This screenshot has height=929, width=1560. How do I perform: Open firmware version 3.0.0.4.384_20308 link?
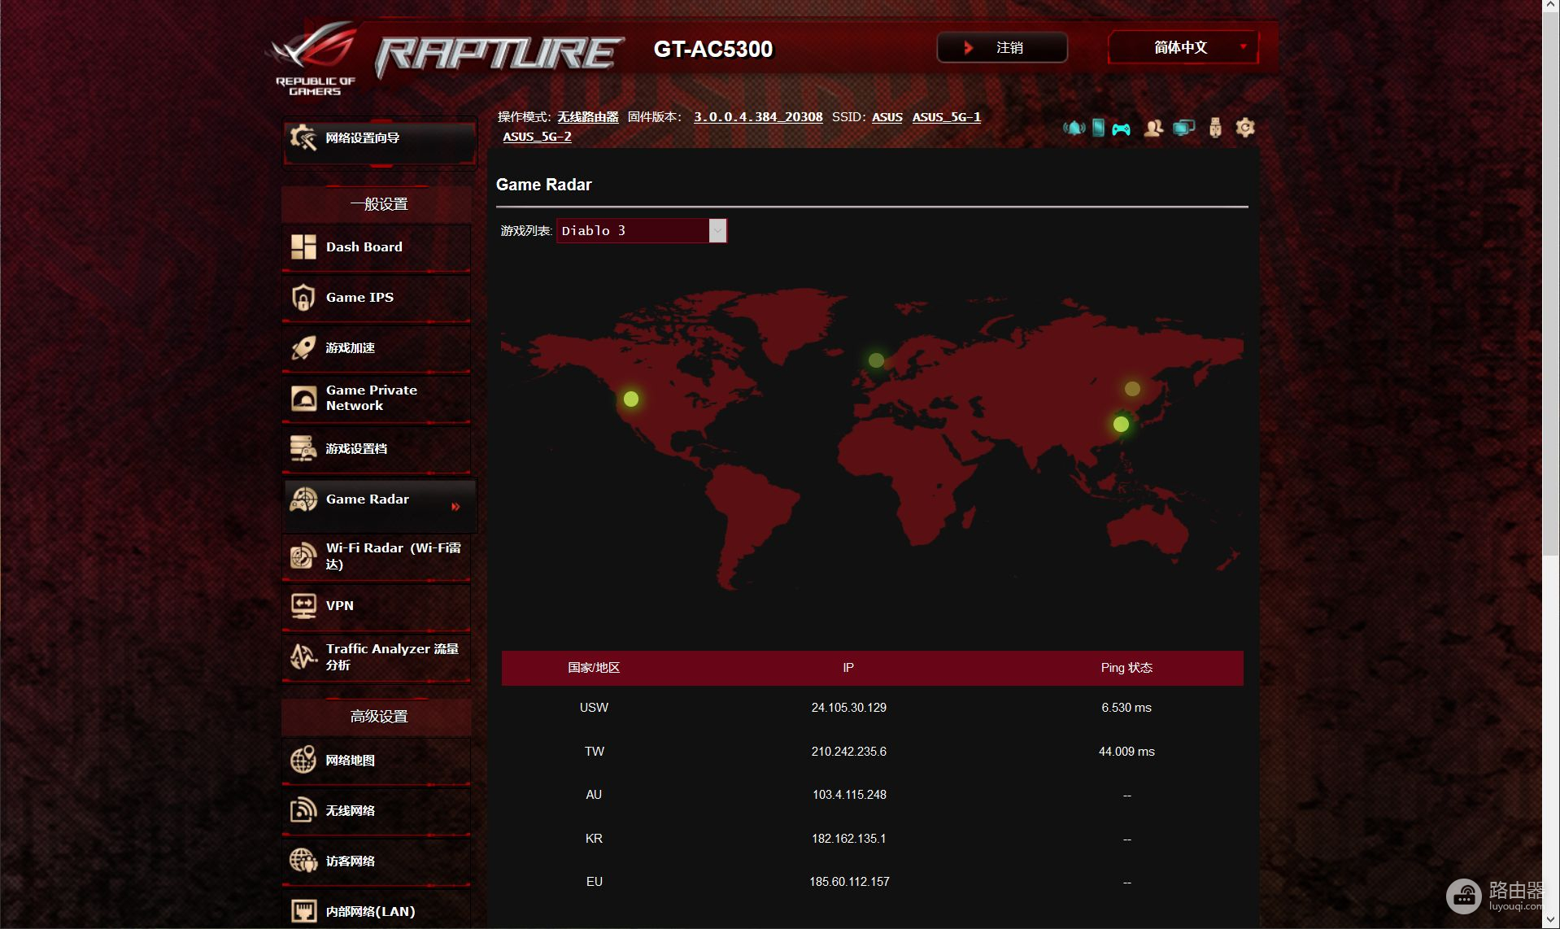pyautogui.click(x=758, y=117)
